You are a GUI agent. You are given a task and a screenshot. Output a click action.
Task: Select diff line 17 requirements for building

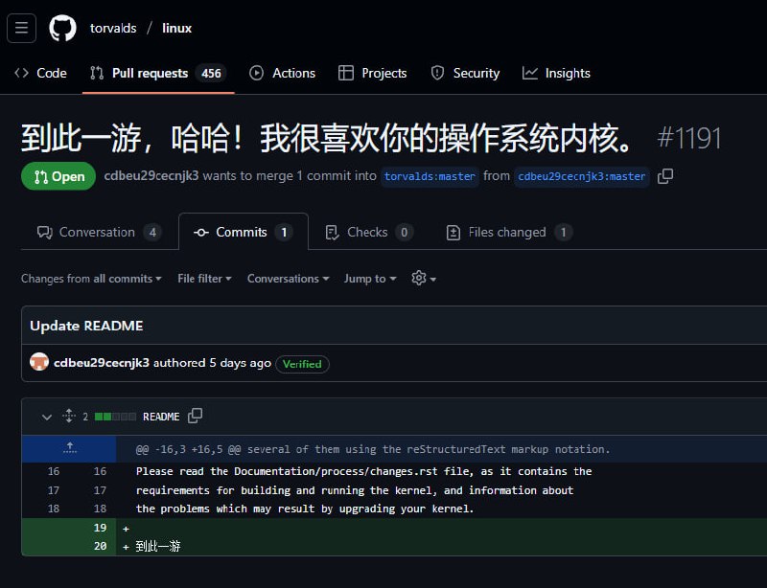click(x=354, y=490)
